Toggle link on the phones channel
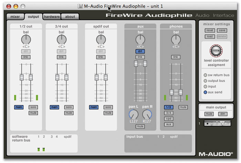Viewport: 241px width, 163px height. pyautogui.click(x=176, y=57)
